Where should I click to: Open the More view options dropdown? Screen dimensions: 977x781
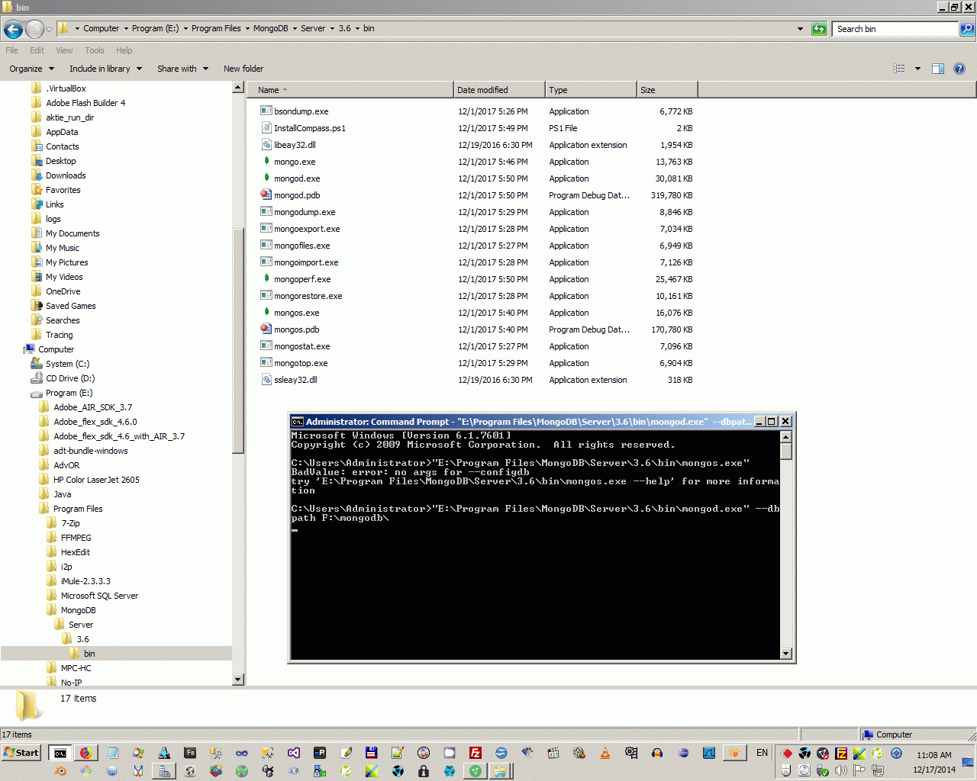(917, 69)
